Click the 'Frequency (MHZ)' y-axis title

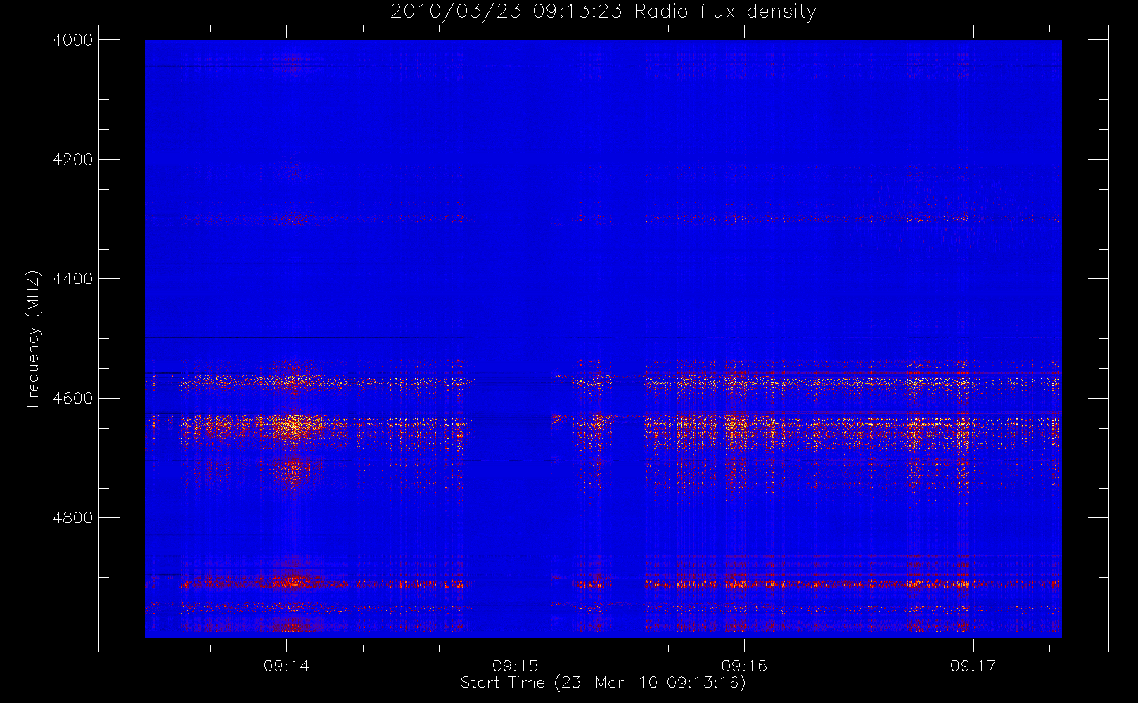tap(33, 339)
